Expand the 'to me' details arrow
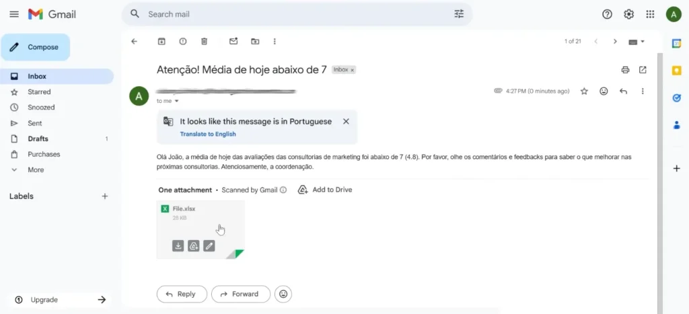This screenshot has height=314, width=689. [x=177, y=101]
